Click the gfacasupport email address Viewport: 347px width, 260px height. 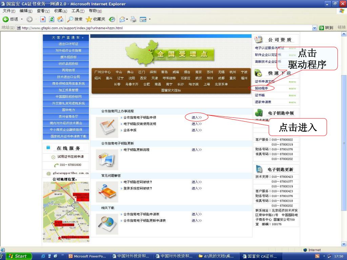(x=70, y=173)
